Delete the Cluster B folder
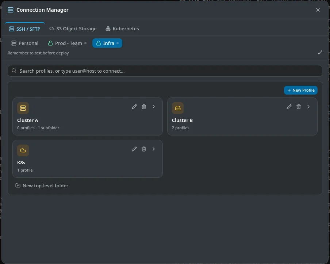Image resolution: width=330 pixels, height=264 pixels. (299, 107)
